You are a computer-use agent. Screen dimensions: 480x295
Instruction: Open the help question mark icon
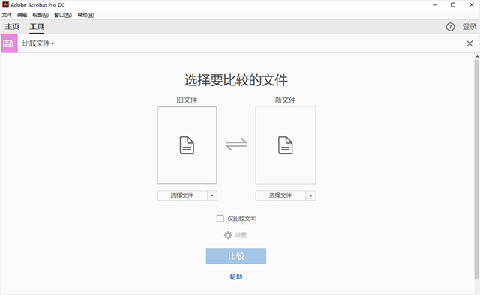(x=450, y=27)
